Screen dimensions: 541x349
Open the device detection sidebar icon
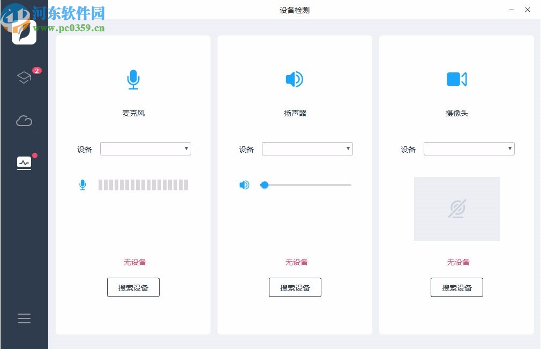click(x=24, y=163)
